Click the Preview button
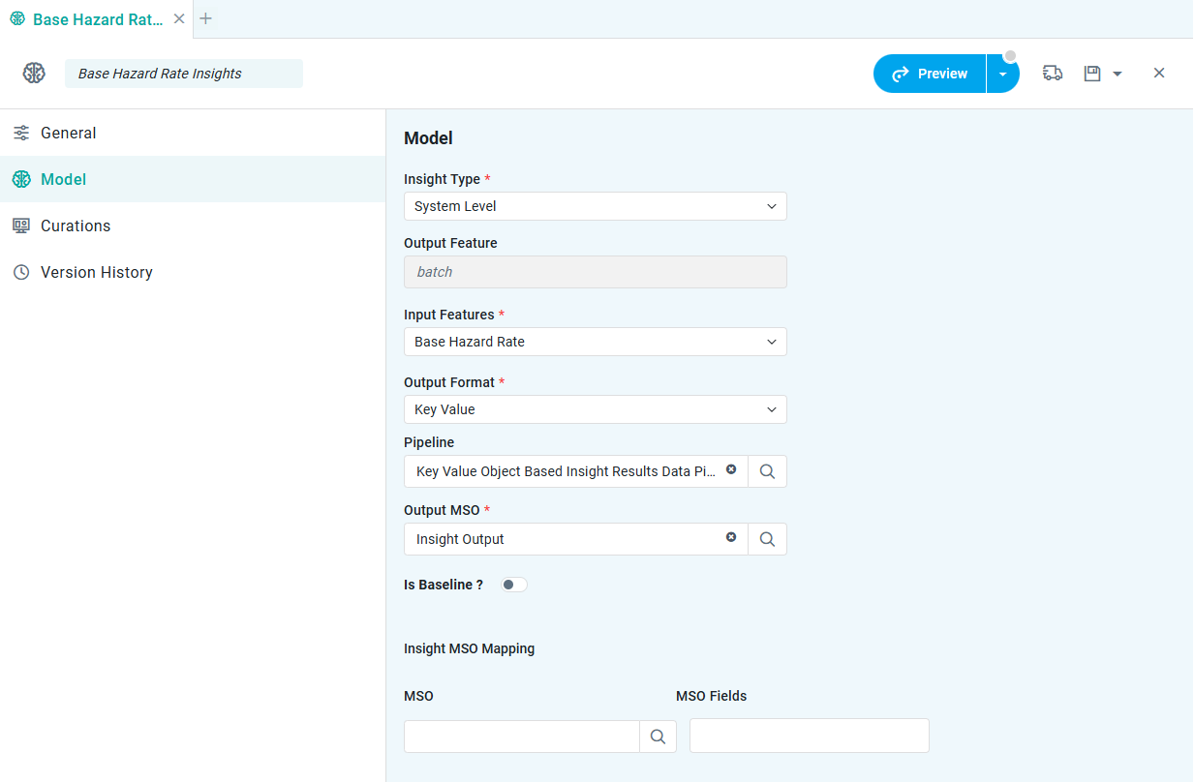The width and height of the screenshot is (1195, 782). (x=930, y=74)
